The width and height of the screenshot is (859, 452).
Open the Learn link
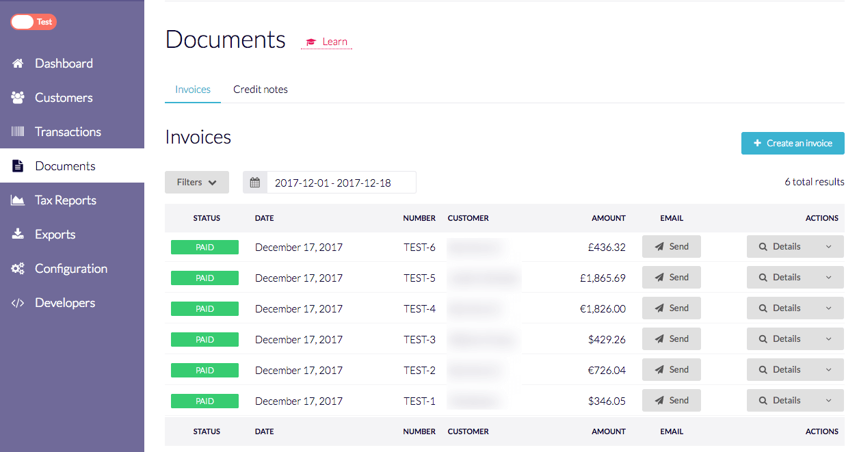click(x=328, y=42)
